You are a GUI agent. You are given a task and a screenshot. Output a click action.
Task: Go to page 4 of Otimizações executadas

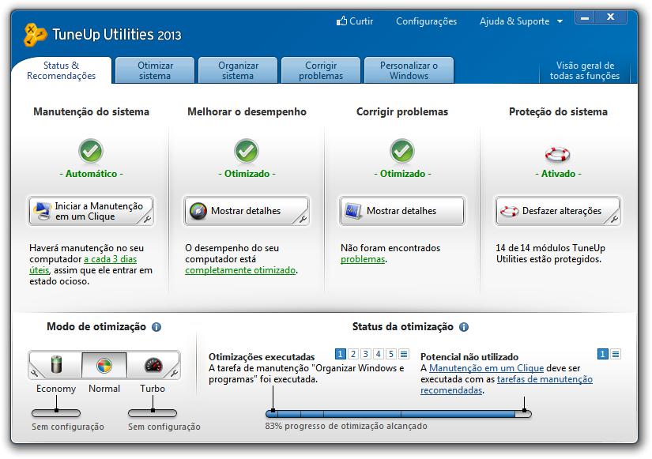pyautogui.click(x=379, y=354)
